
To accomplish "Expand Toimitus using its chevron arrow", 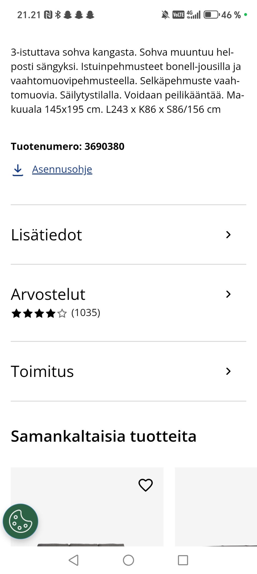I will (x=228, y=371).
